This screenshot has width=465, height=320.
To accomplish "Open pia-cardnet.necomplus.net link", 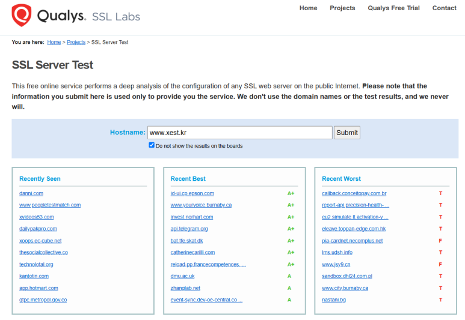I will pyautogui.click(x=353, y=241).
